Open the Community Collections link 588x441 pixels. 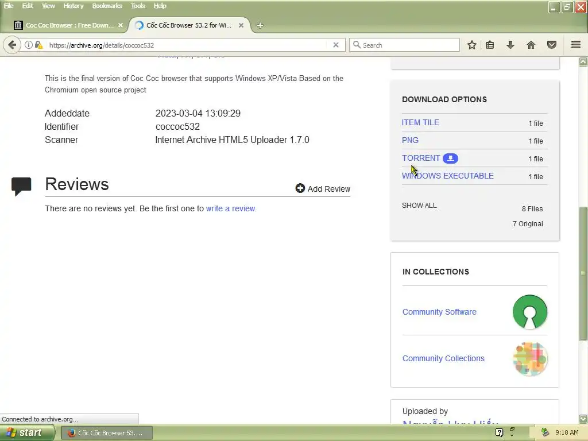443,358
